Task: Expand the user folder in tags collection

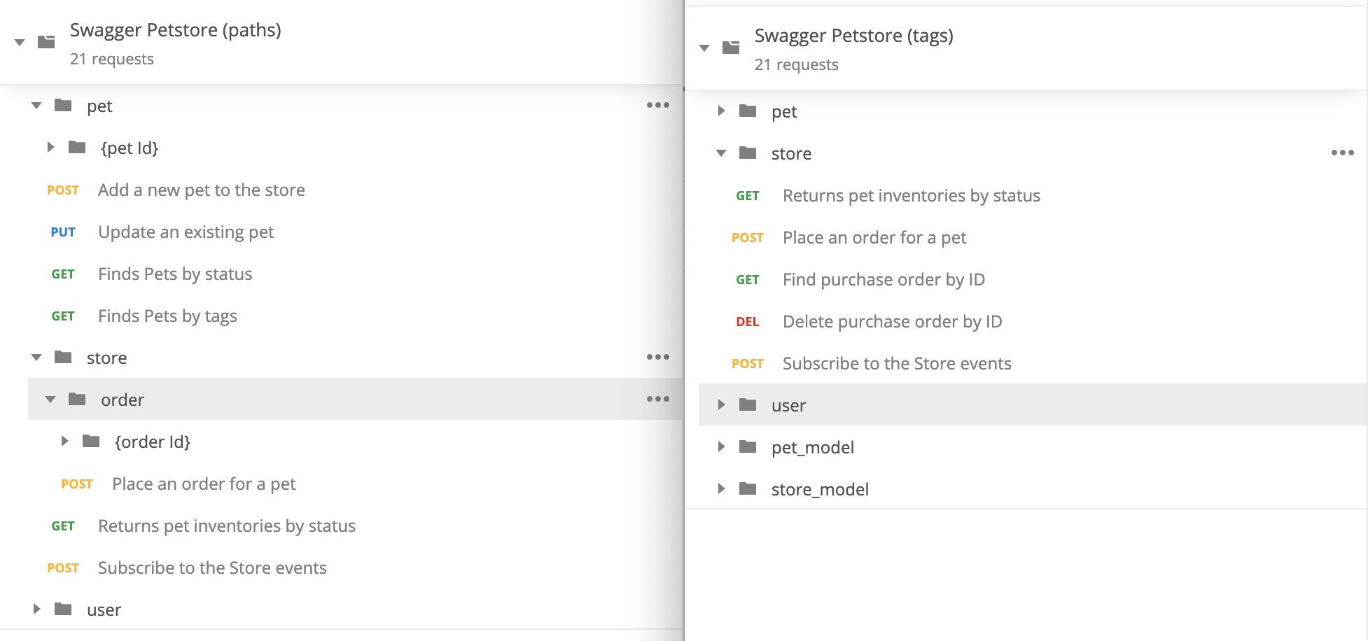Action: pyautogui.click(x=721, y=405)
